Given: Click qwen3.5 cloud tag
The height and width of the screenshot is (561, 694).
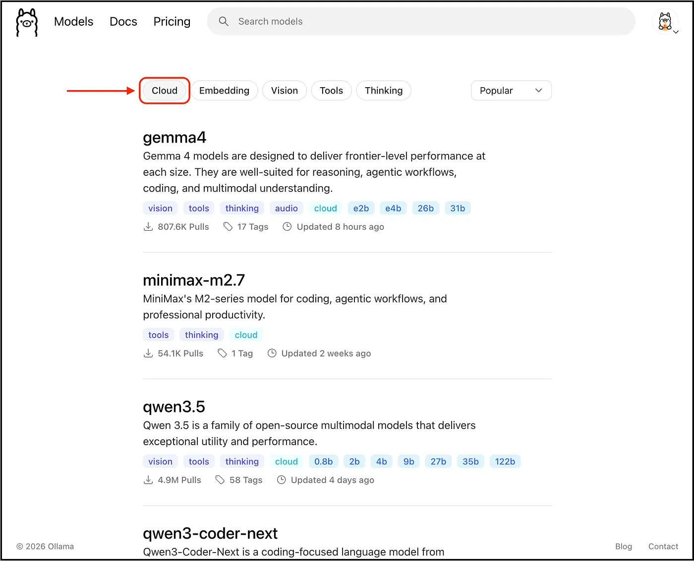Looking at the screenshot, I should click(x=287, y=461).
